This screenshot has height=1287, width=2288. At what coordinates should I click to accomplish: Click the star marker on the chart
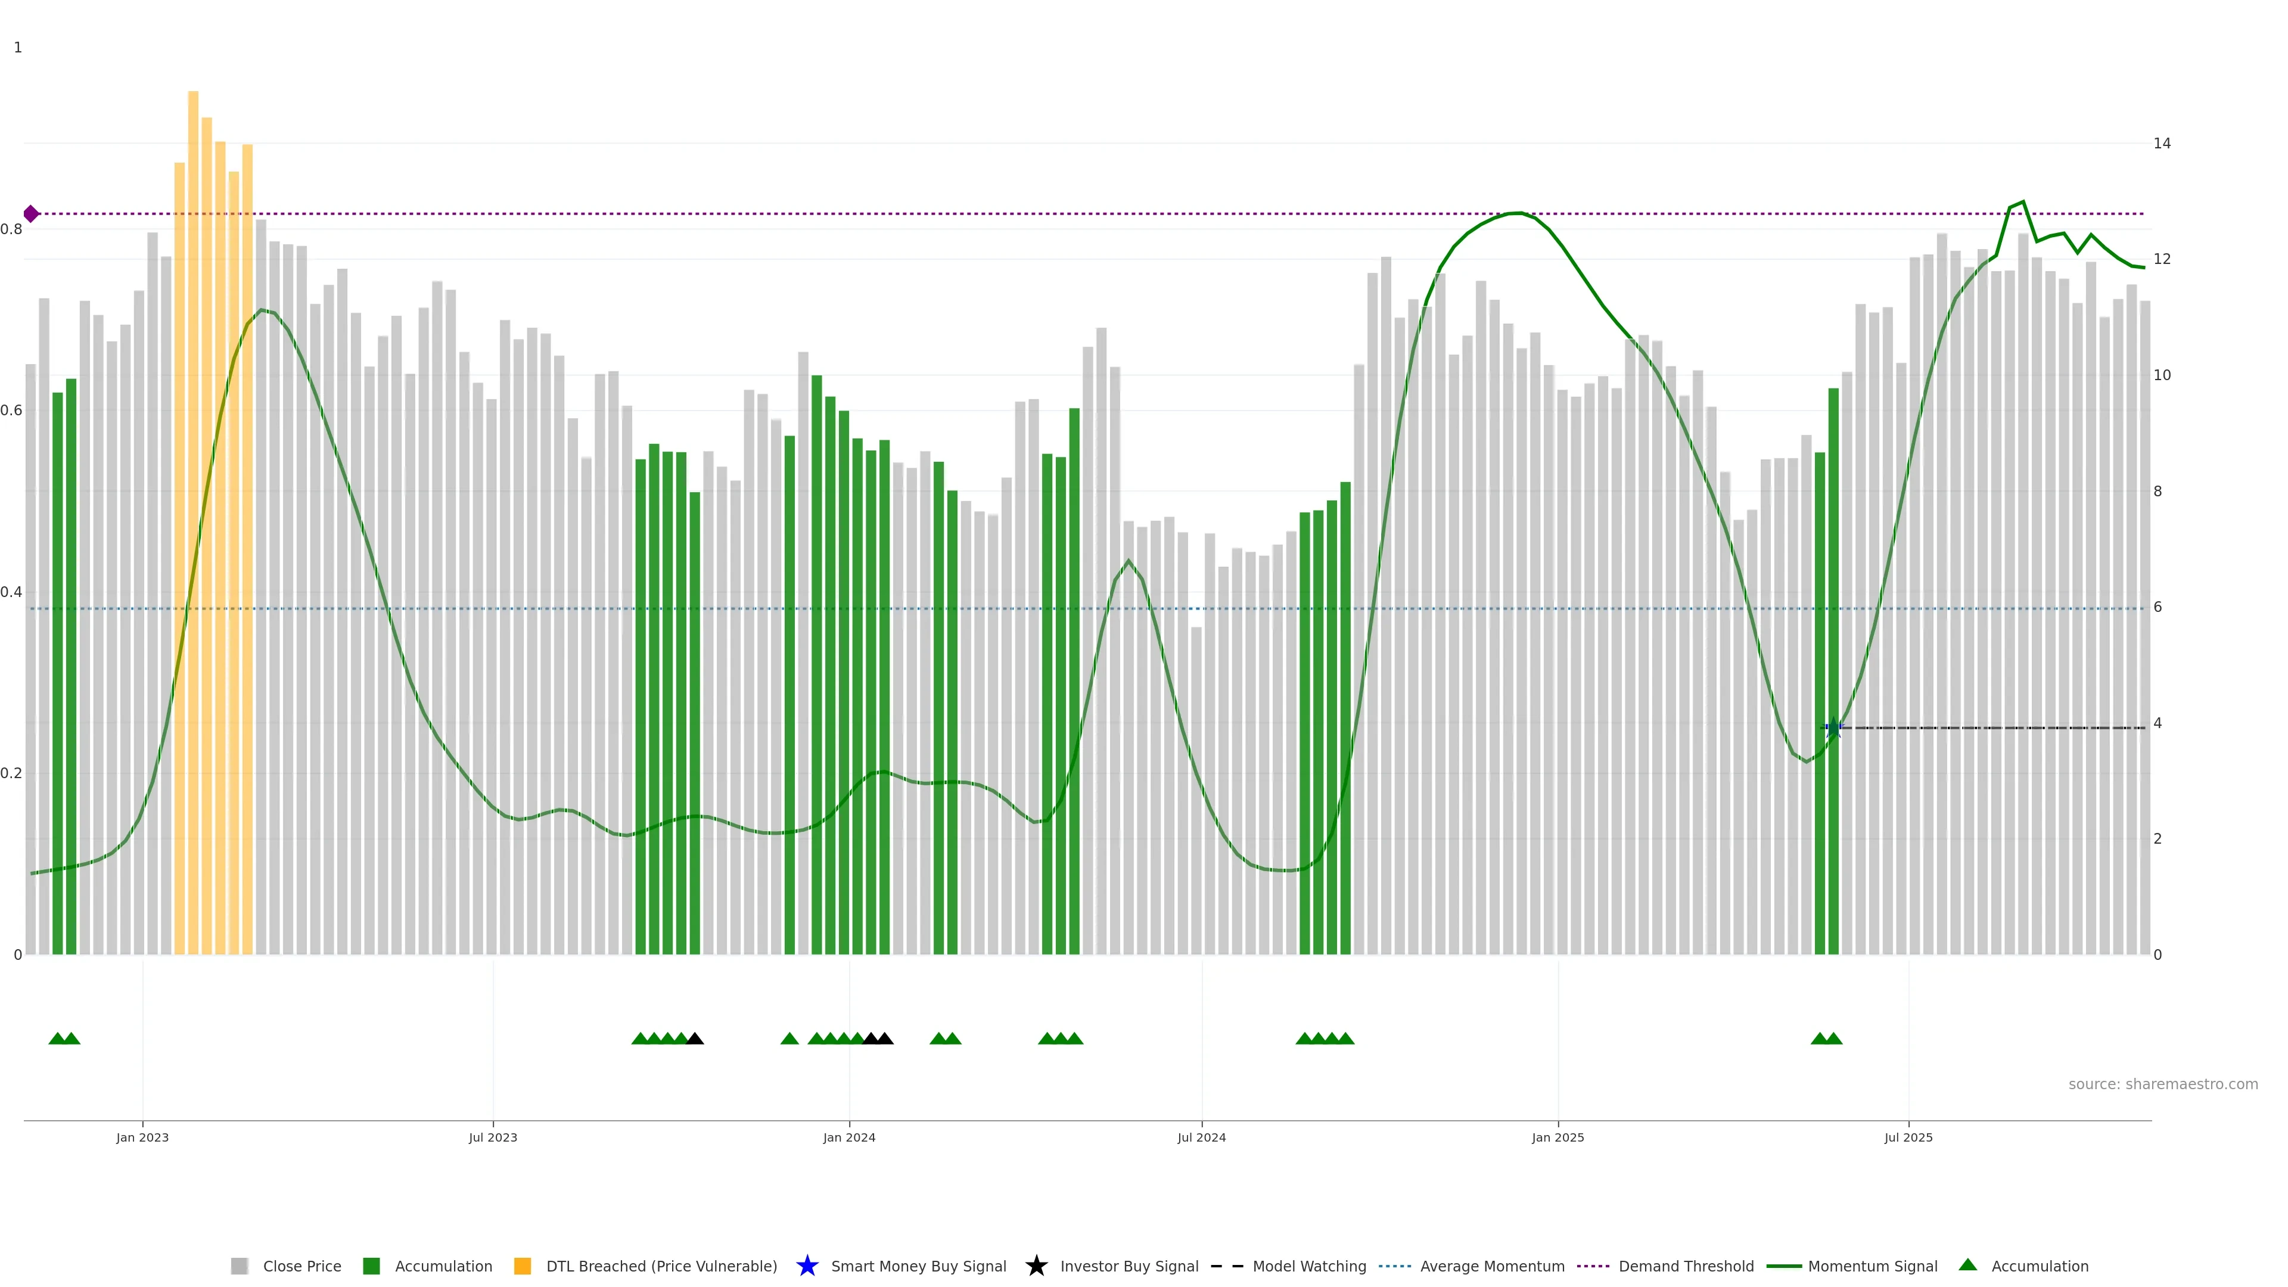pos(1833,728)
